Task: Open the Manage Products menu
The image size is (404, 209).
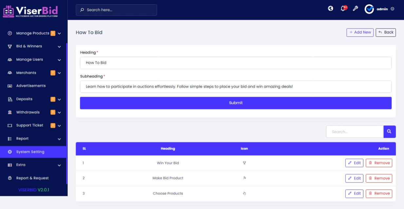Action: (x=33, y=33)
